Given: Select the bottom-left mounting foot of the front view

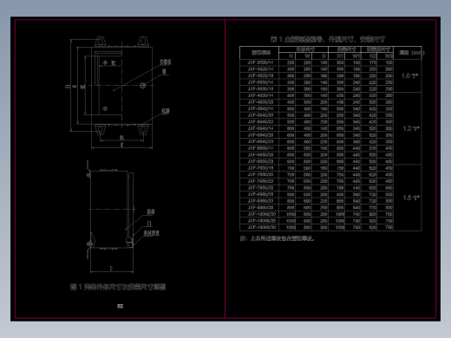Looking at the screenshot, I should pos(100,129).
